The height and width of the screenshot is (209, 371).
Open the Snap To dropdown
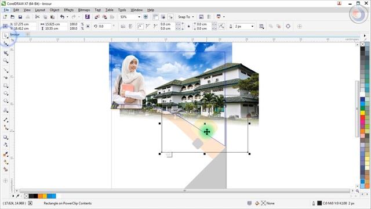(186, 17)
